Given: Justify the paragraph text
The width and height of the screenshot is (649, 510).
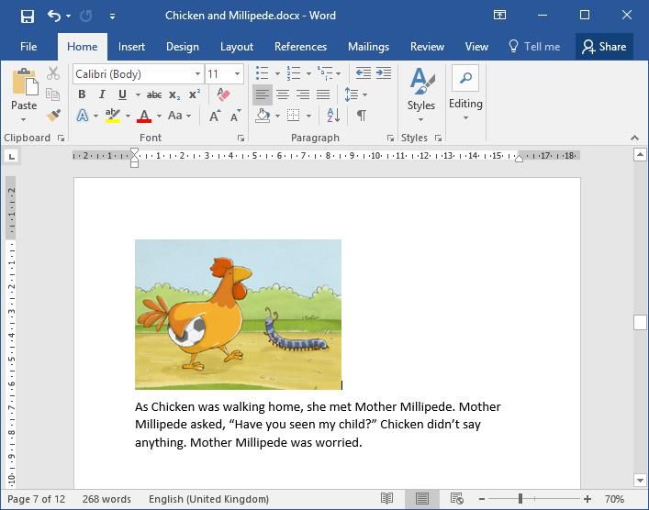Looking at the screenshot, I should (x=323, y=94).
